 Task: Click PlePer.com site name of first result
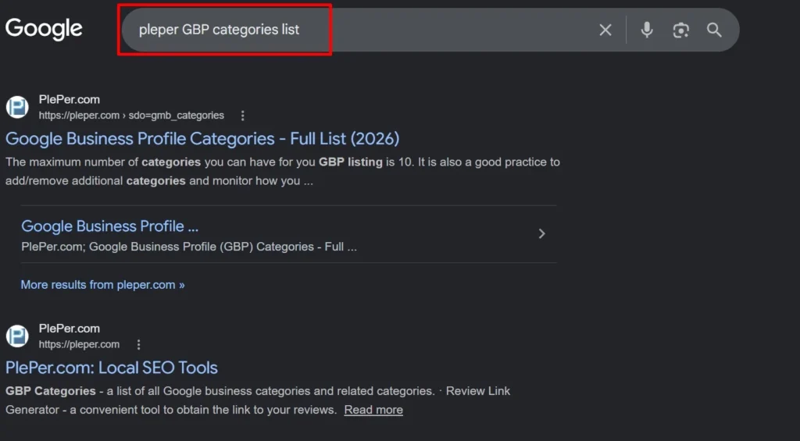70,99
